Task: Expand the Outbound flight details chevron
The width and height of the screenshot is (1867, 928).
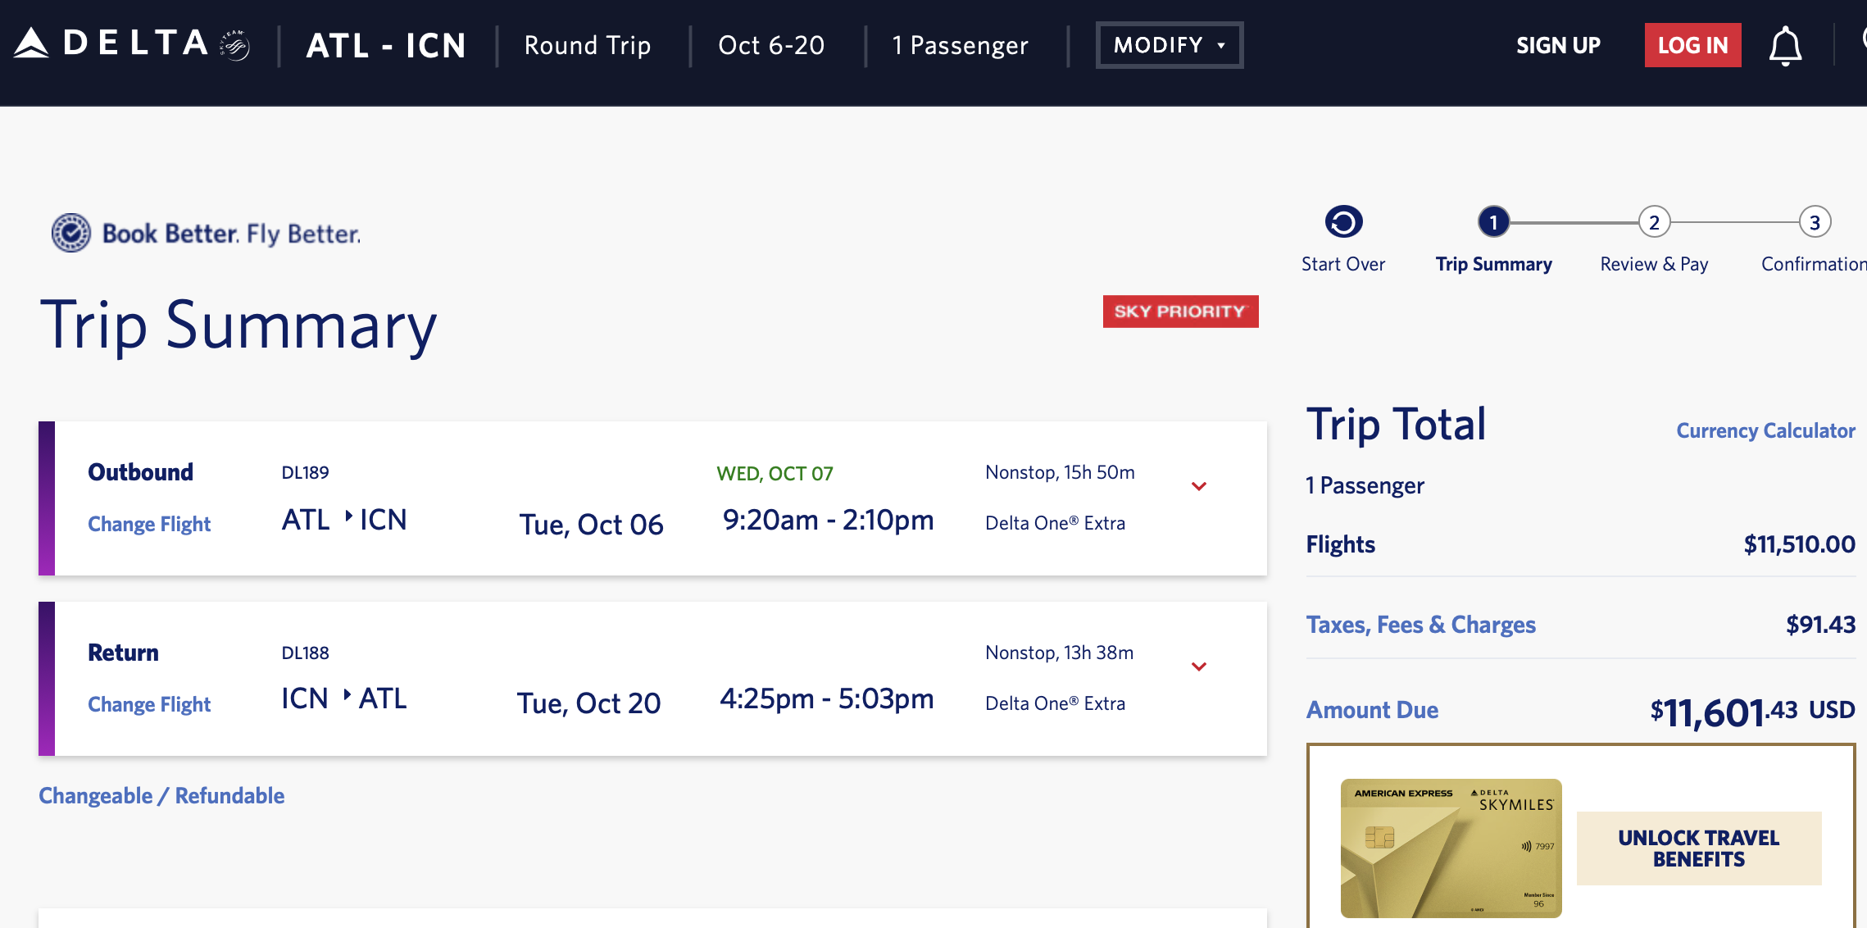Action: (x=1199, y=487)
